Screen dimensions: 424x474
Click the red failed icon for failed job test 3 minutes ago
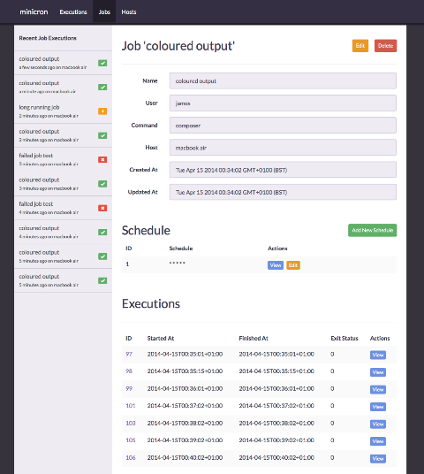102,159
